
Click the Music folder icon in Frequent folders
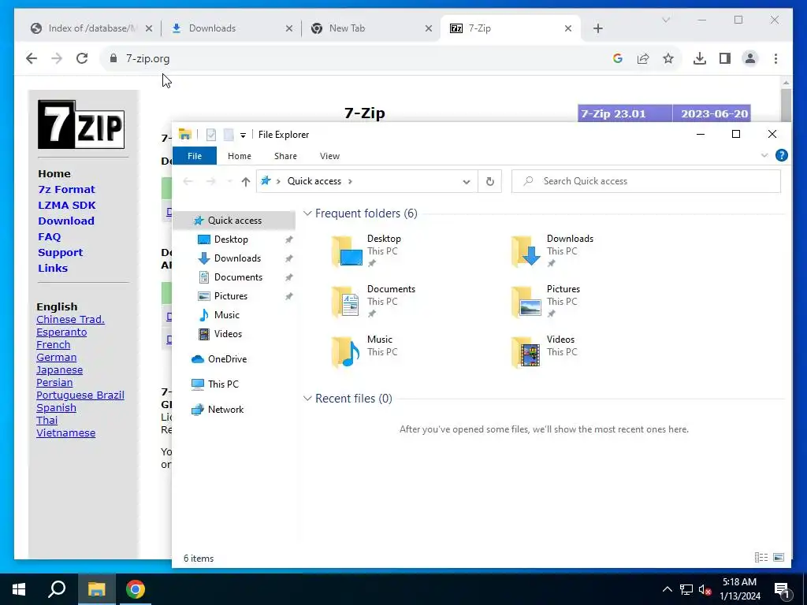coord(347,352)
